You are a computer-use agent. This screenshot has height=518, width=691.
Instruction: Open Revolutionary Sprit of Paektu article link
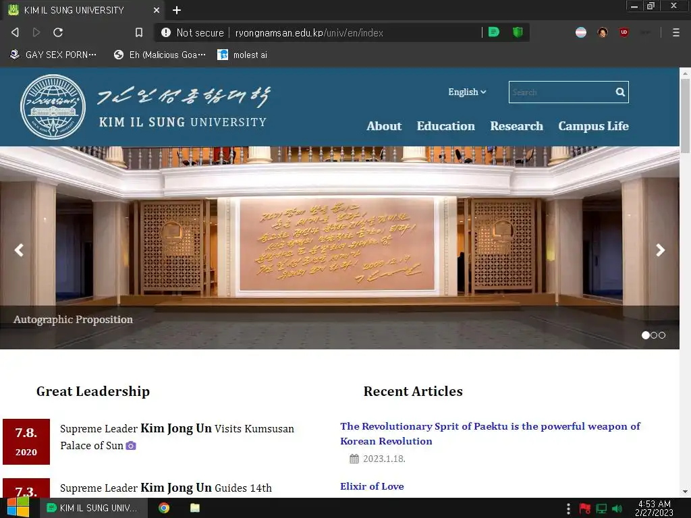490,434
